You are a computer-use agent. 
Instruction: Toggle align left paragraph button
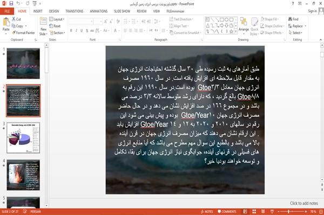click(x=125, y=31)
